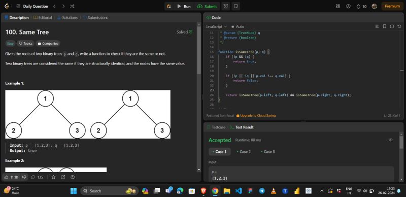Go to previous question arrow
The image size is (406, 197).
(x=54, y=6)
